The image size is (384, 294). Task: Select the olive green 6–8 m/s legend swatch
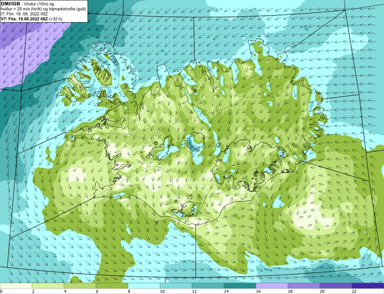pos(112,286)
